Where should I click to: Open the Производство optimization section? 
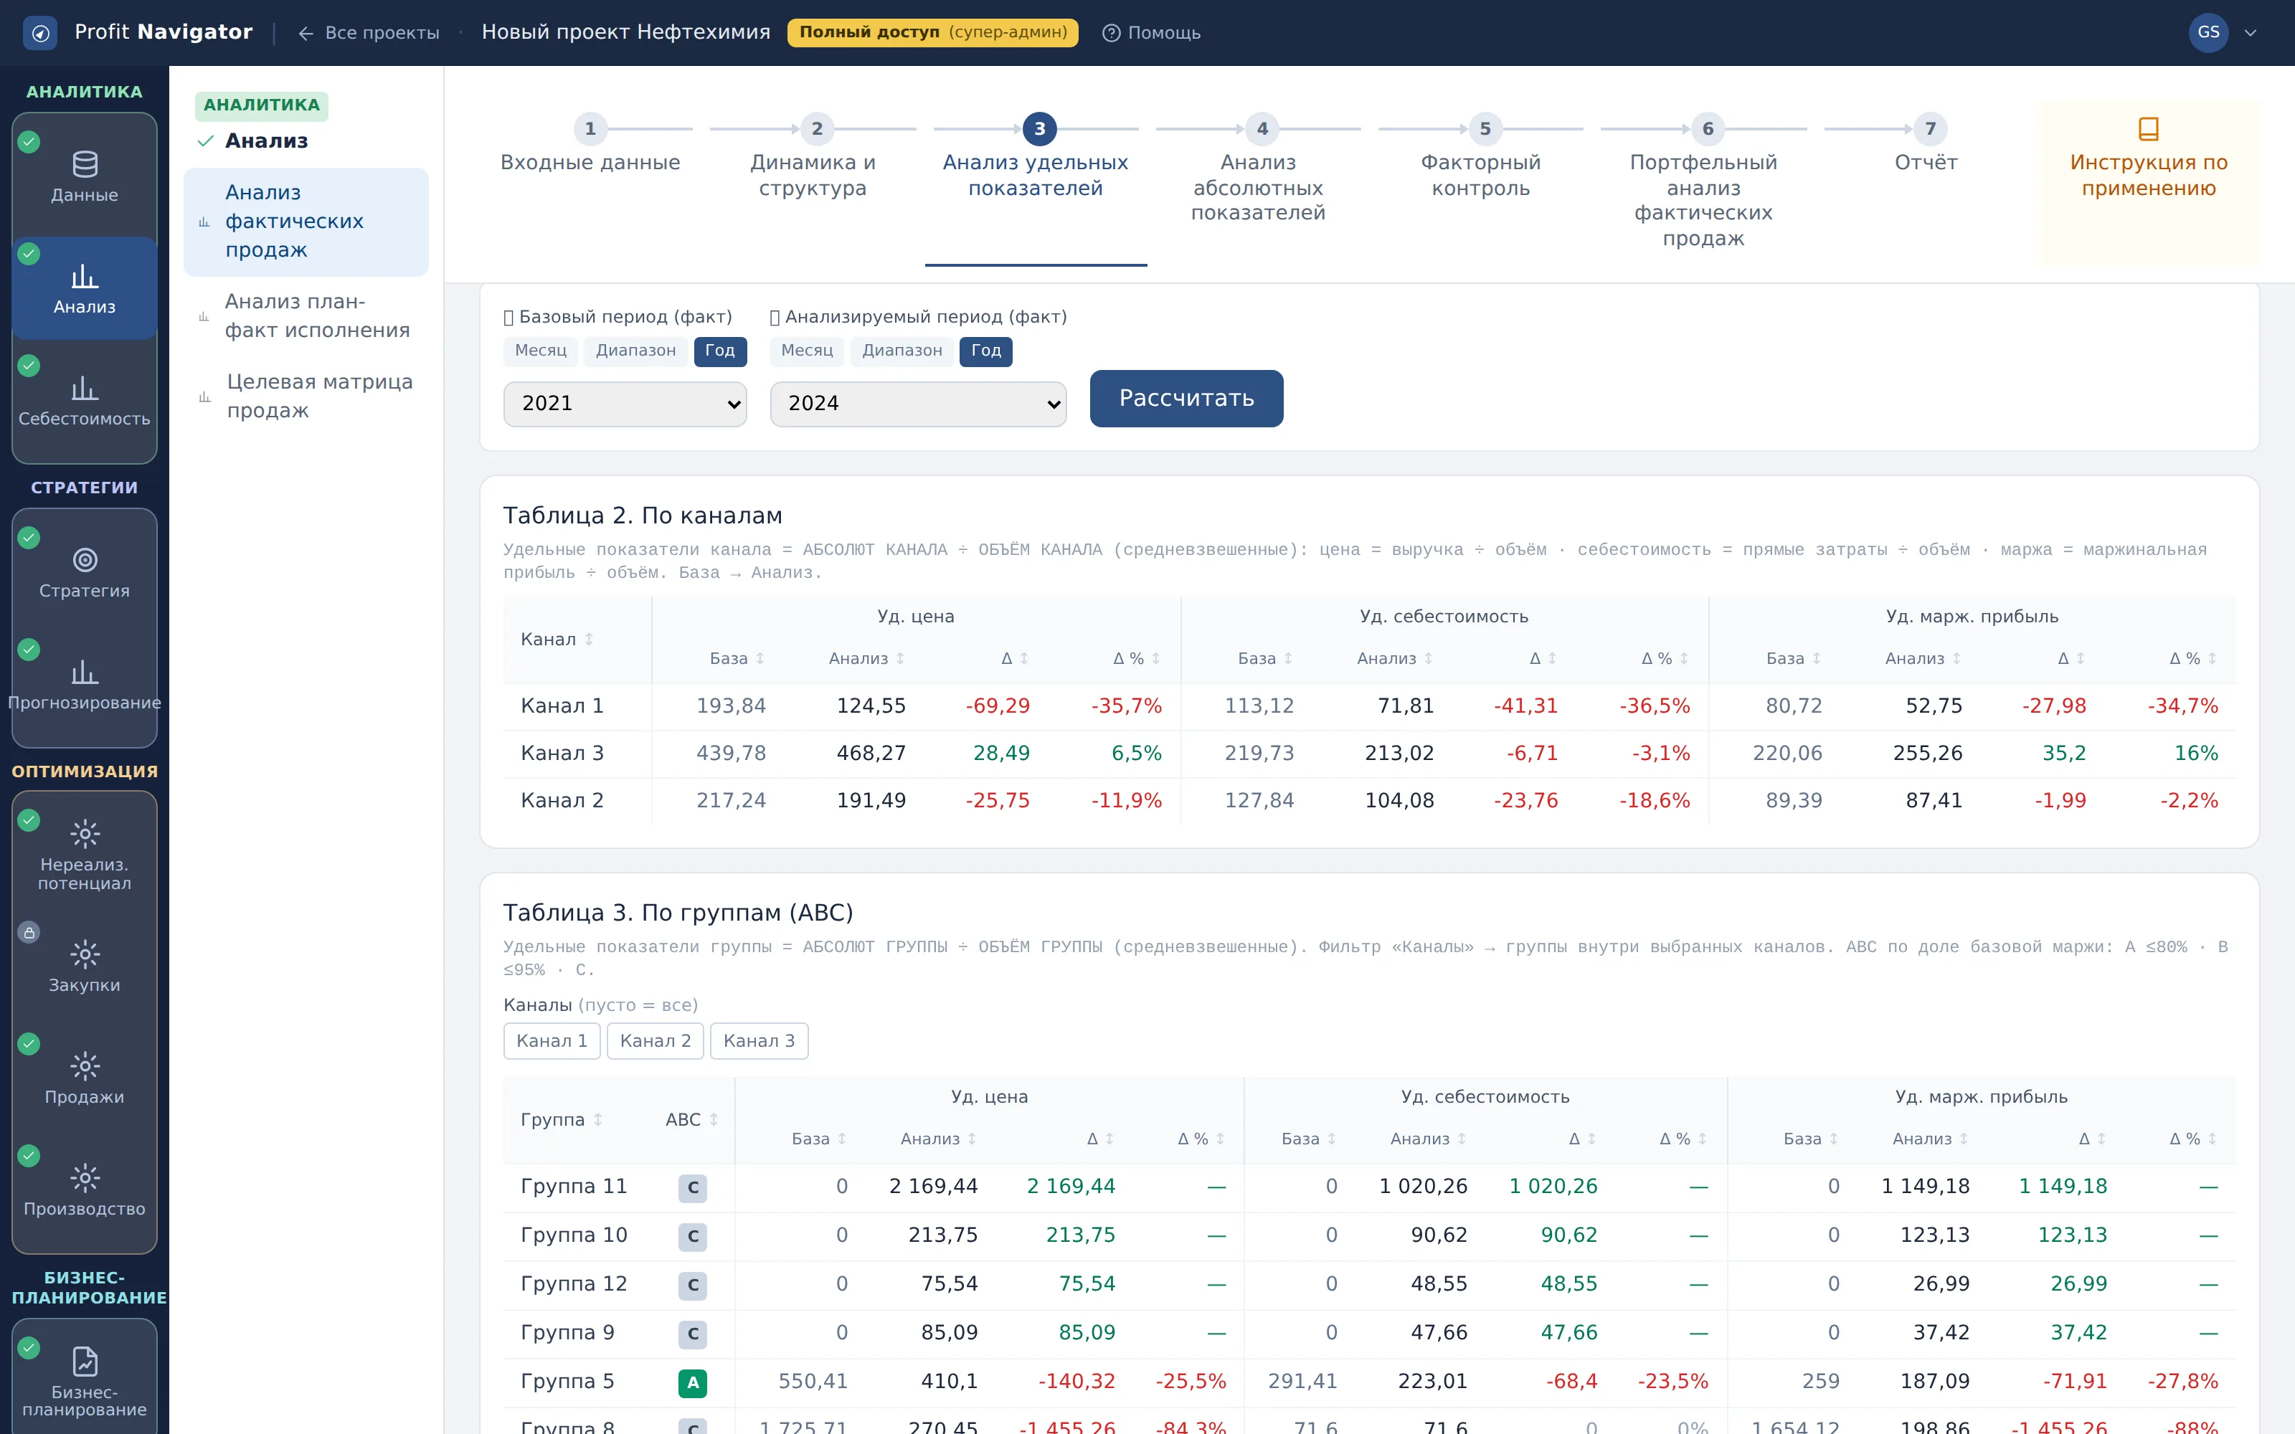(x=85, y=1190)
